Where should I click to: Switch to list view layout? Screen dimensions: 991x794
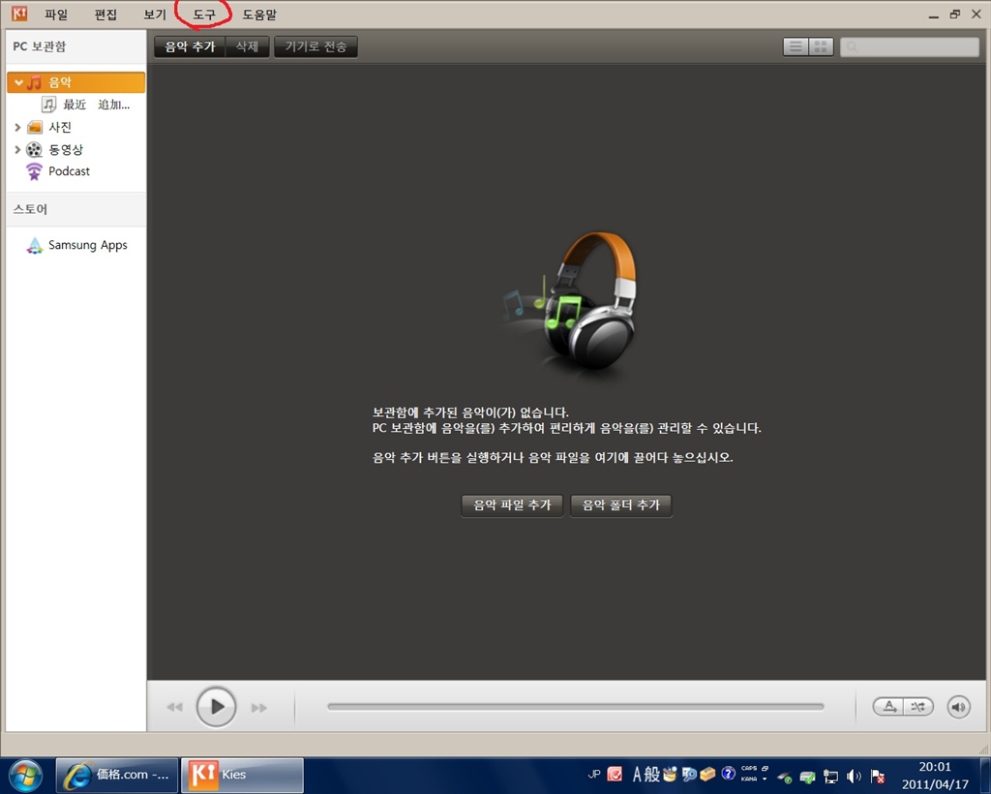click(796, 46)
